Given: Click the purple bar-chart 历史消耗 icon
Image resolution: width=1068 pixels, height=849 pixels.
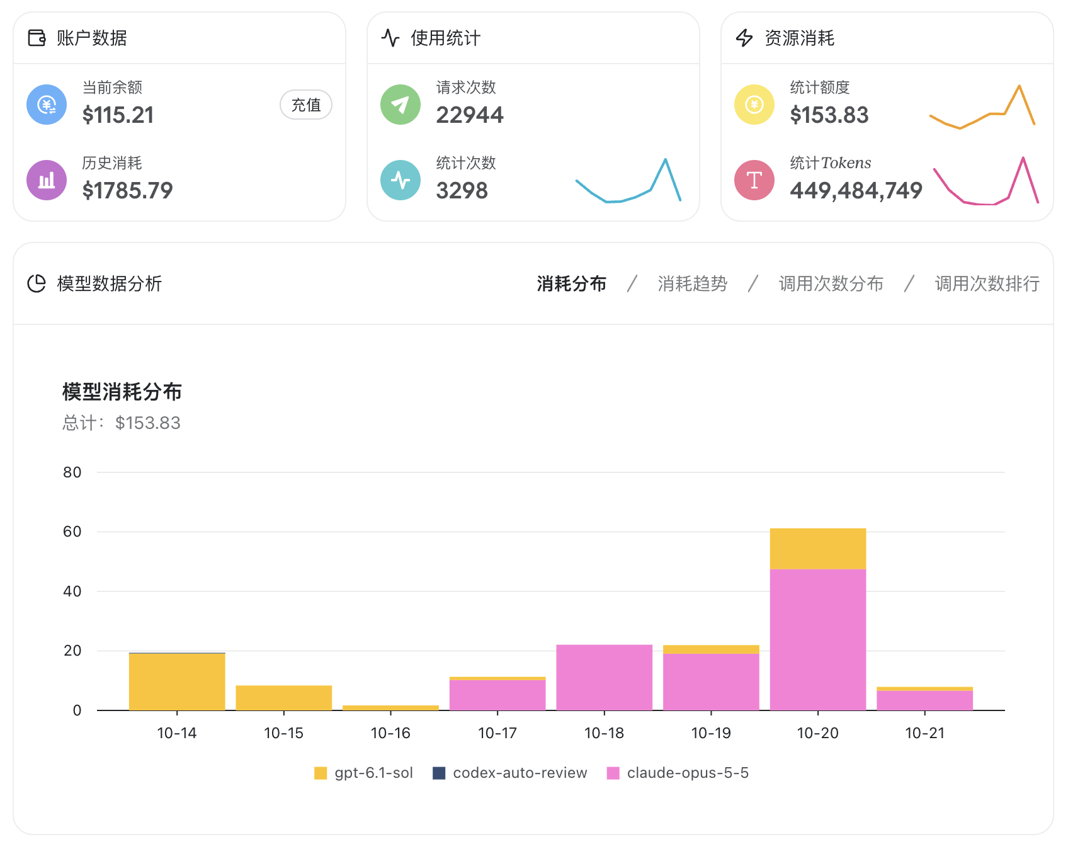Looking at the screenshot, I should [47, 180].
